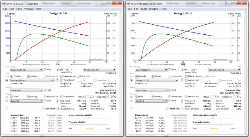Click measured row 6503 rpm in the right window
250x137 pixels.
(150, 131)
